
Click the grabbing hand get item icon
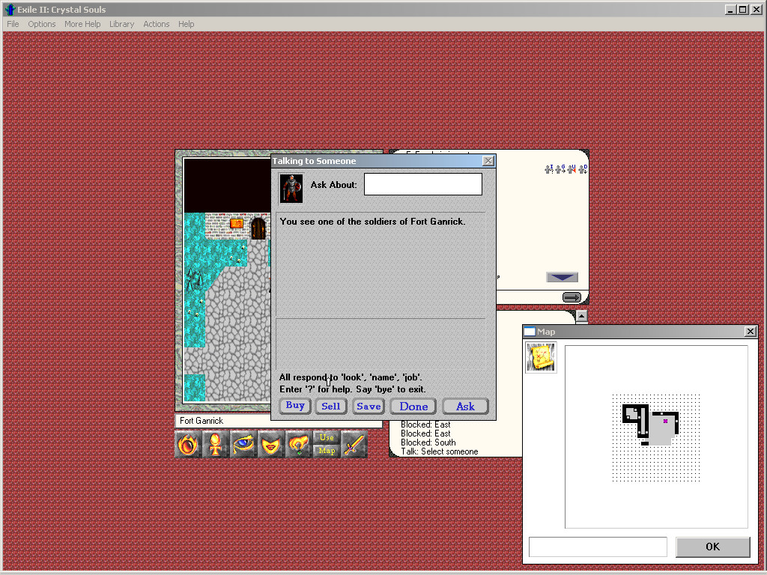(x=298, y=445)
